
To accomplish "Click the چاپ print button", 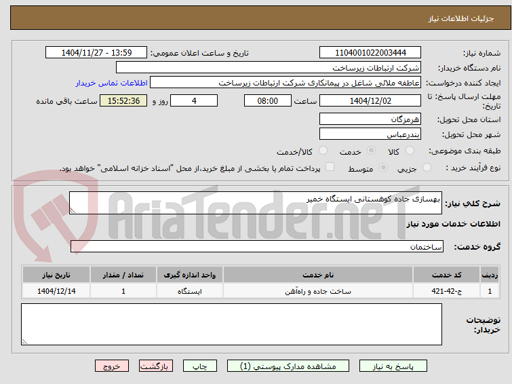I will [200, 366].
